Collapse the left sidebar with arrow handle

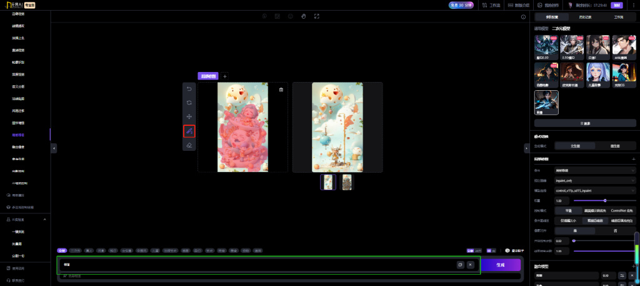coord(54,148)
